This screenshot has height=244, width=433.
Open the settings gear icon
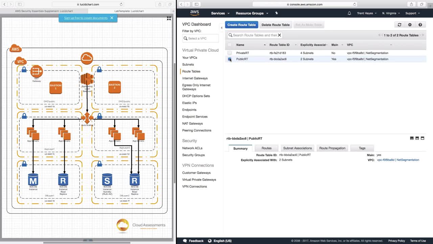pos(410,25)
